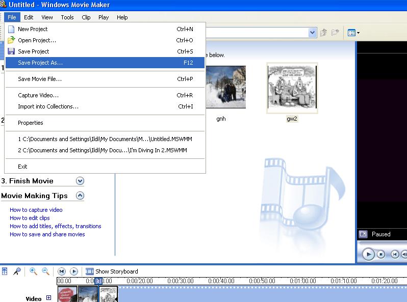Choose Exit from File menu
The height and width of the screenshot is (302, 407).
(x=105, y=167)
